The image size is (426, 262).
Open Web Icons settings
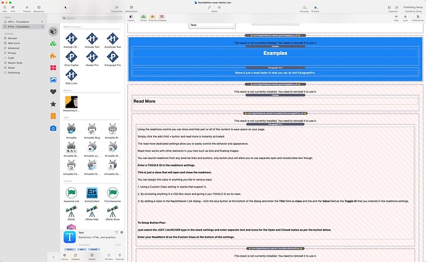tap(14, 43)
